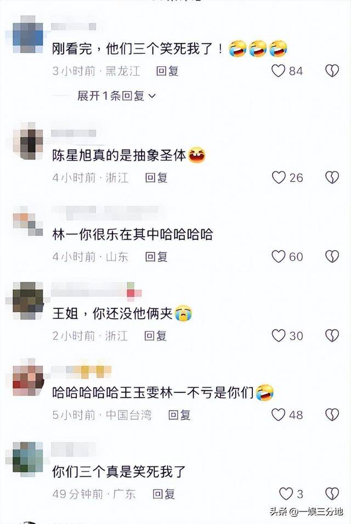Dislike the comment from 黑龙江
The image size is (351, 524).
pyautogui.click(x=332, y=71)
